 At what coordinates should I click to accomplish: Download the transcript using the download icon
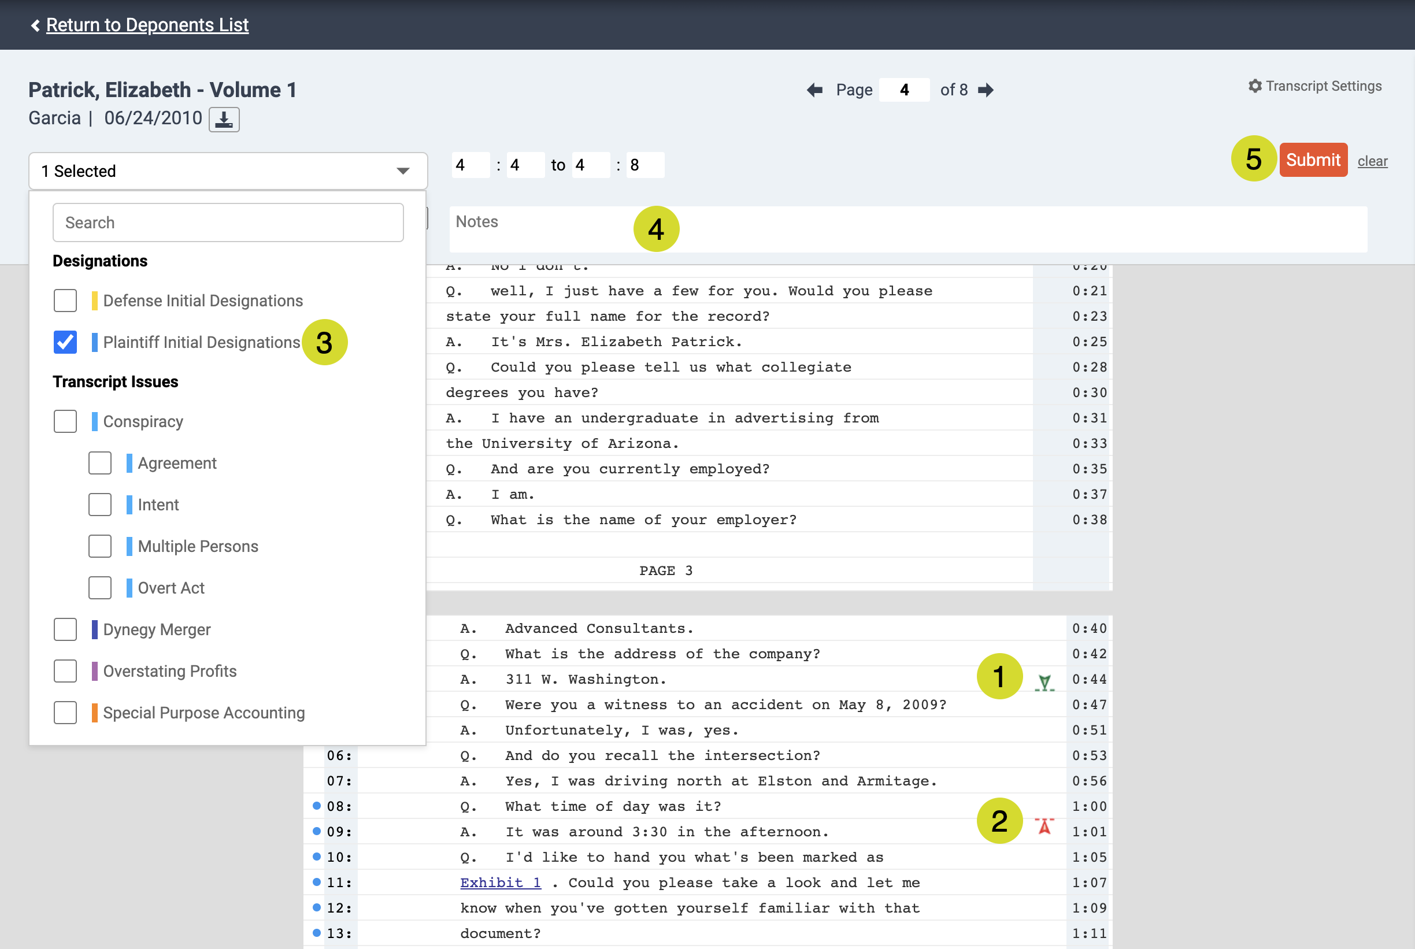pyautogui.click(x=224, y=119)
